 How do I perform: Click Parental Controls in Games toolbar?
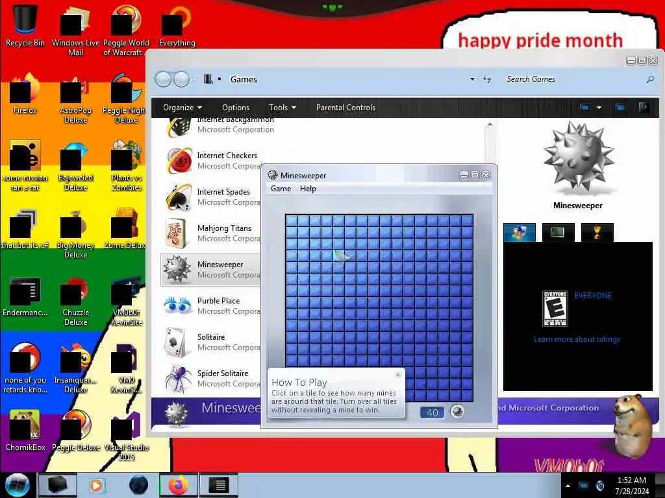click(x=345, y=108)
